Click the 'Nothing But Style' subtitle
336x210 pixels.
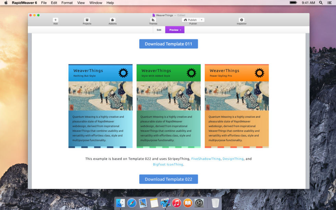point(84,76)
